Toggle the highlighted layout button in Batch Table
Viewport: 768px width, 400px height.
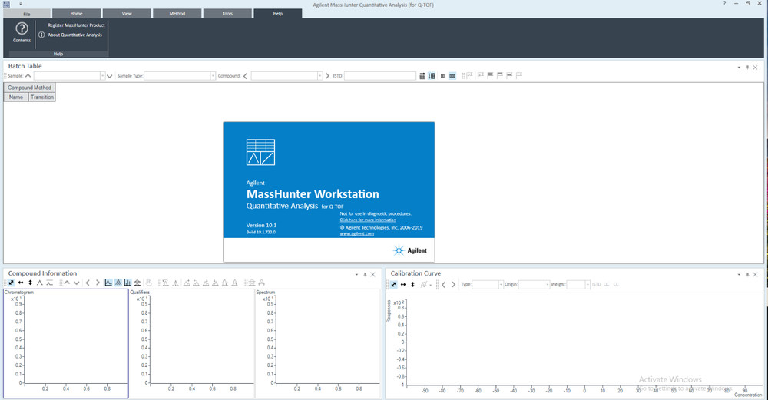click(452, 76)
